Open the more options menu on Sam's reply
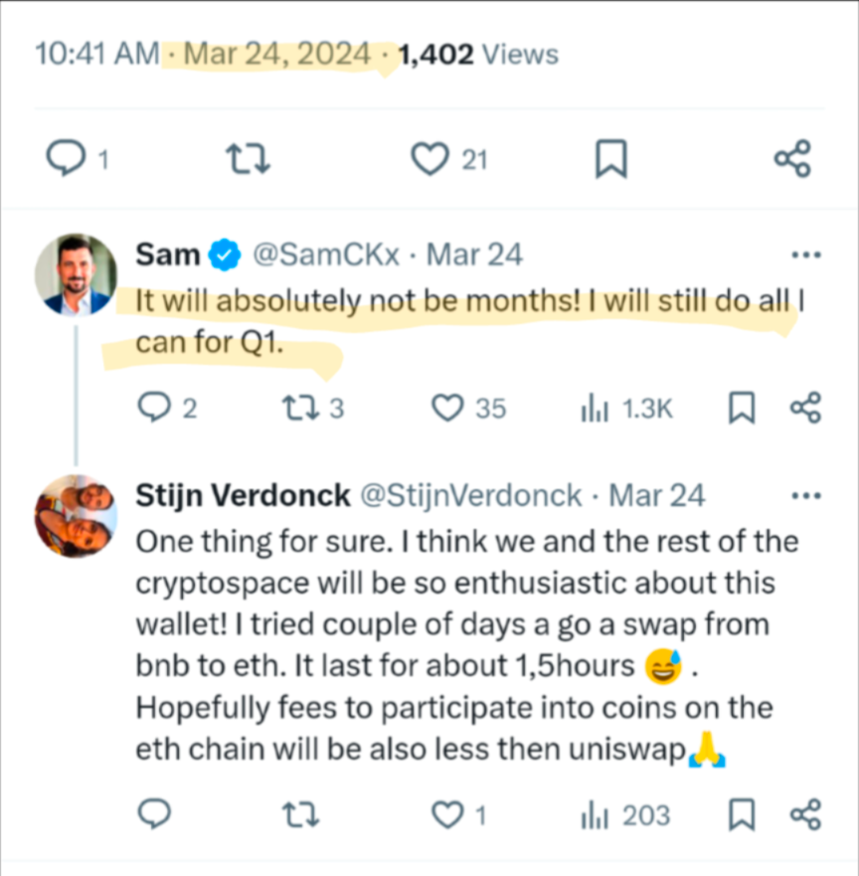Viewport: 859px width, 876px height. 806,256
